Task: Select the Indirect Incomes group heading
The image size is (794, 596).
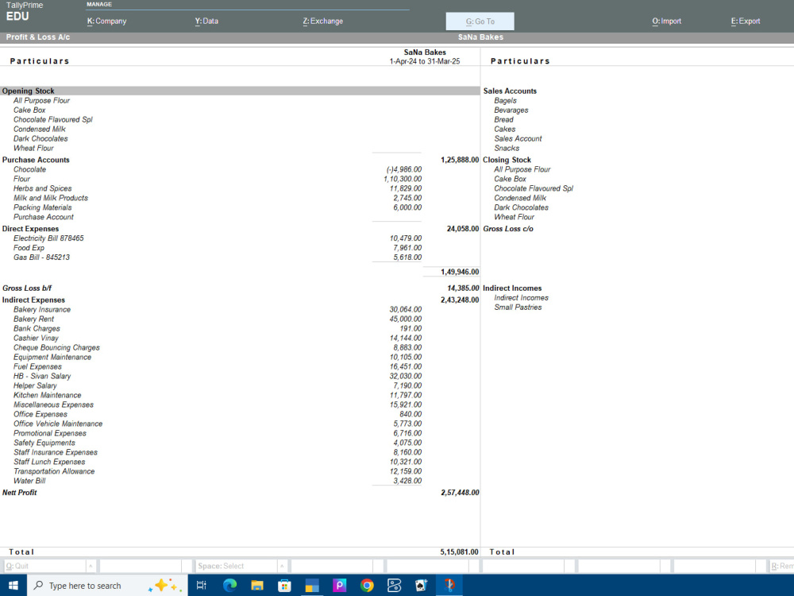Action: click(512, 288)
